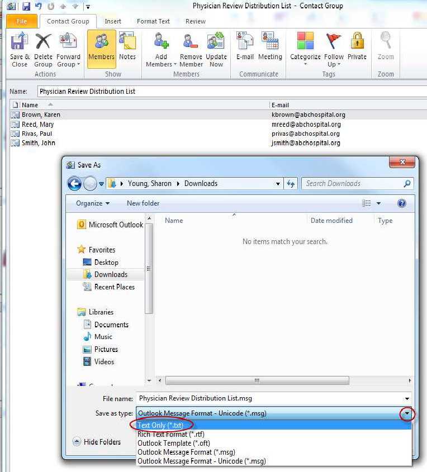The height and width of the screenshot is (472, 427).
Task: Click the File name input field
Action: pos(273,399)
